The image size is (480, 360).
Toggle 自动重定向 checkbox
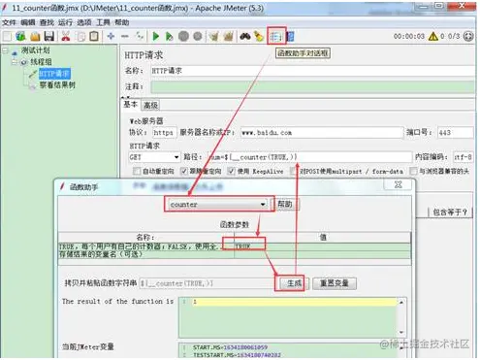click(x=137, y=171)
